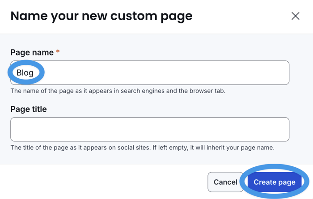The height and width of the screenshot is (199, 313).
Task: Click the Page name label
Action: click(x=31, y=52)
